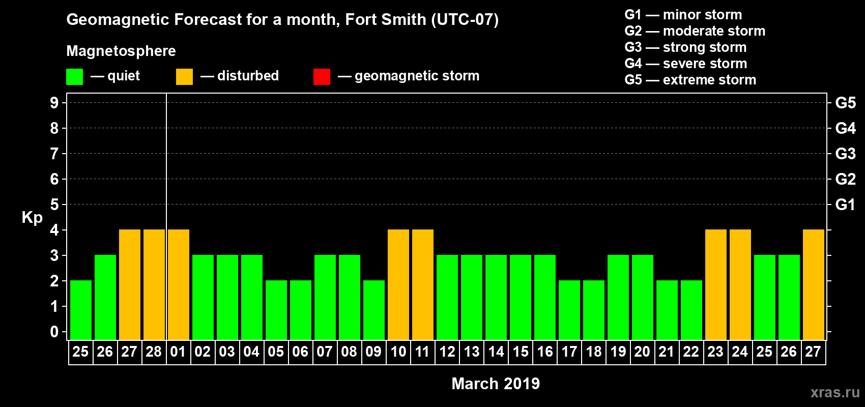
Task: Click the G2 label on right axis
Action: [846, 179]
